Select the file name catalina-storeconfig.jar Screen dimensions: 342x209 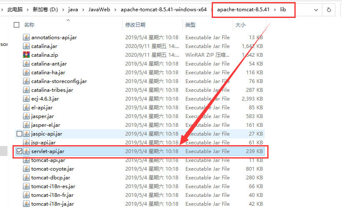tap(59, 81)
